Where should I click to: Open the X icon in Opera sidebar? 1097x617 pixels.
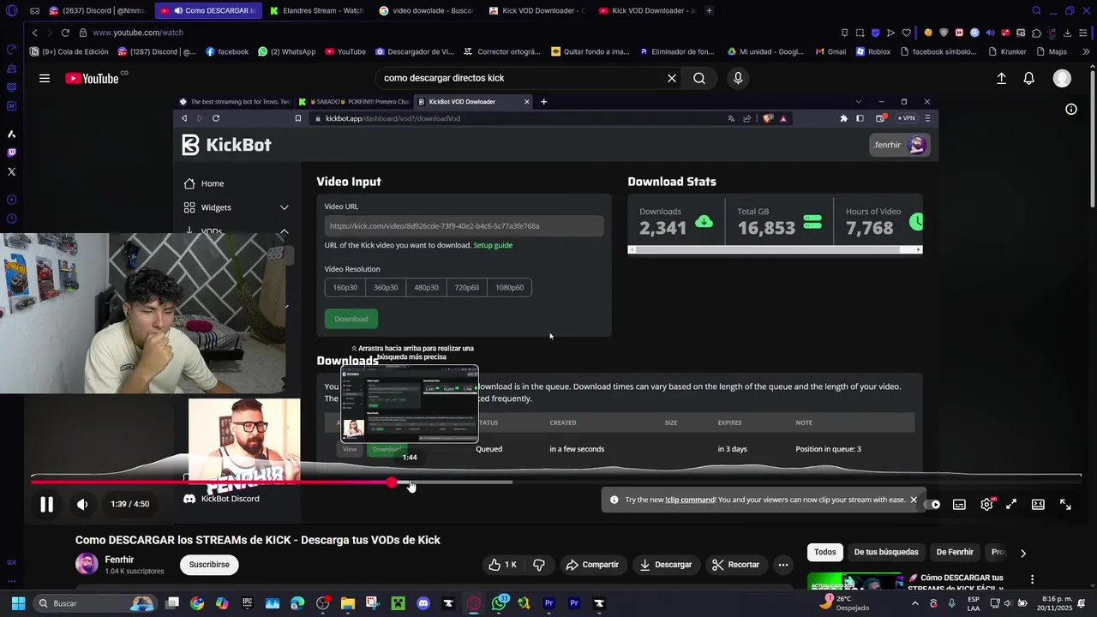[11, 171]
